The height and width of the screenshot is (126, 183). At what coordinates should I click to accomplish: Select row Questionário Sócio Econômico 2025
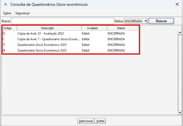[70, 50]
